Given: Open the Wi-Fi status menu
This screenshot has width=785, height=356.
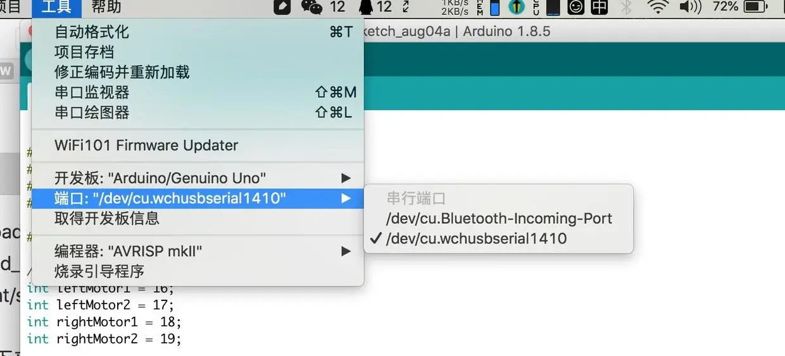Looking at the screenshot, I should [x=659, y=8].
